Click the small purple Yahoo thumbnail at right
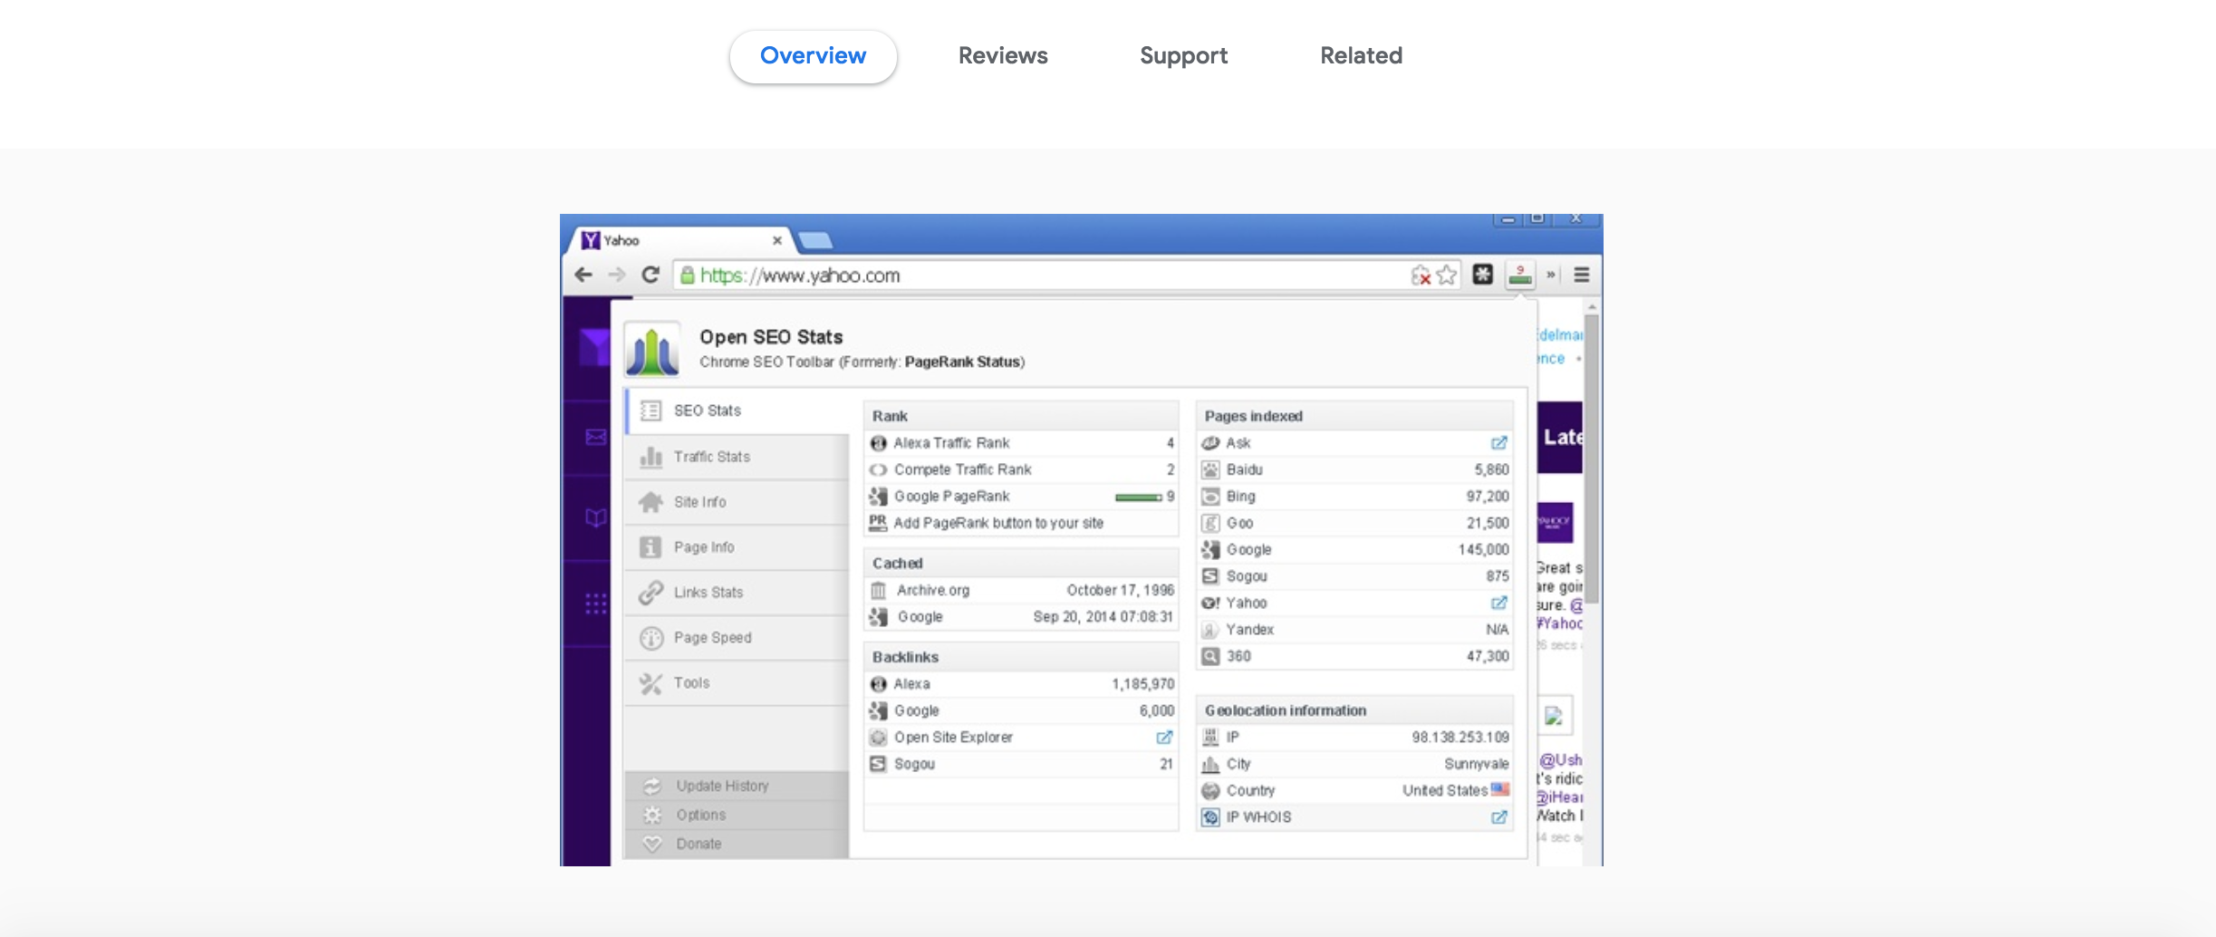Viewport: 2216px width, 937px height. (1555, 523)
